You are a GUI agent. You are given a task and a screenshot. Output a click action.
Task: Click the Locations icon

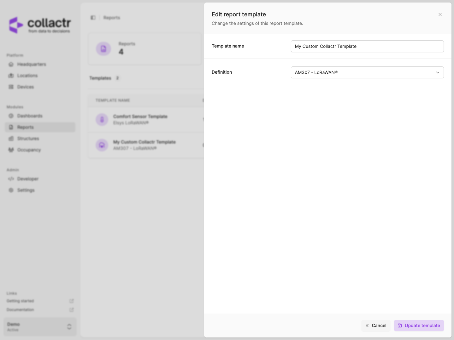(11, 76)
